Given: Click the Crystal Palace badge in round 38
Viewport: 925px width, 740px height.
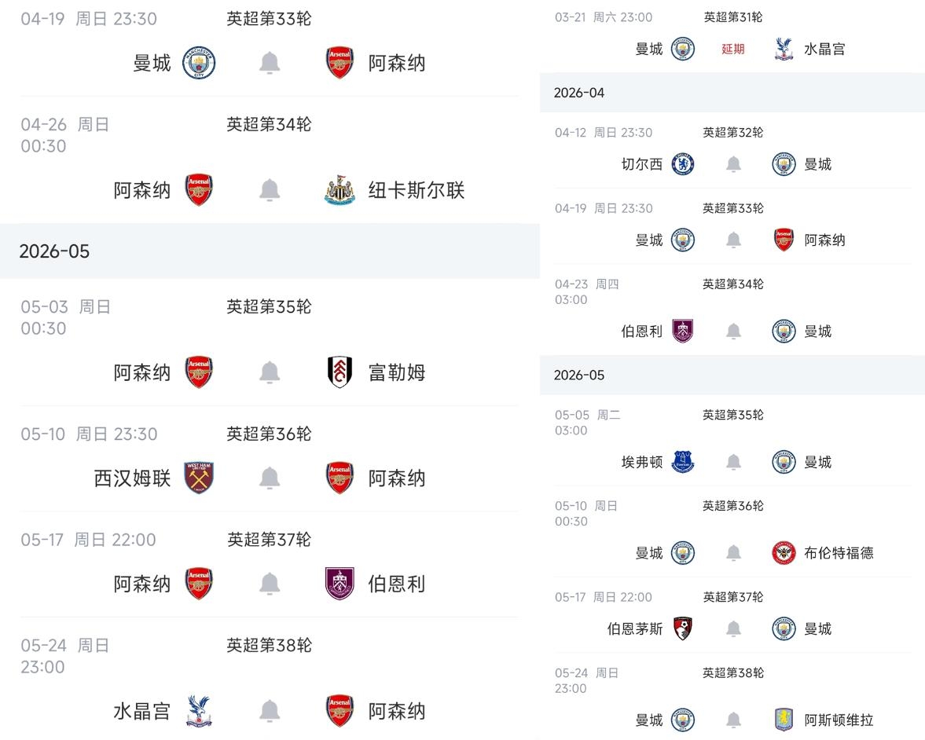Looking at the screenshot, I should point(199,709).
